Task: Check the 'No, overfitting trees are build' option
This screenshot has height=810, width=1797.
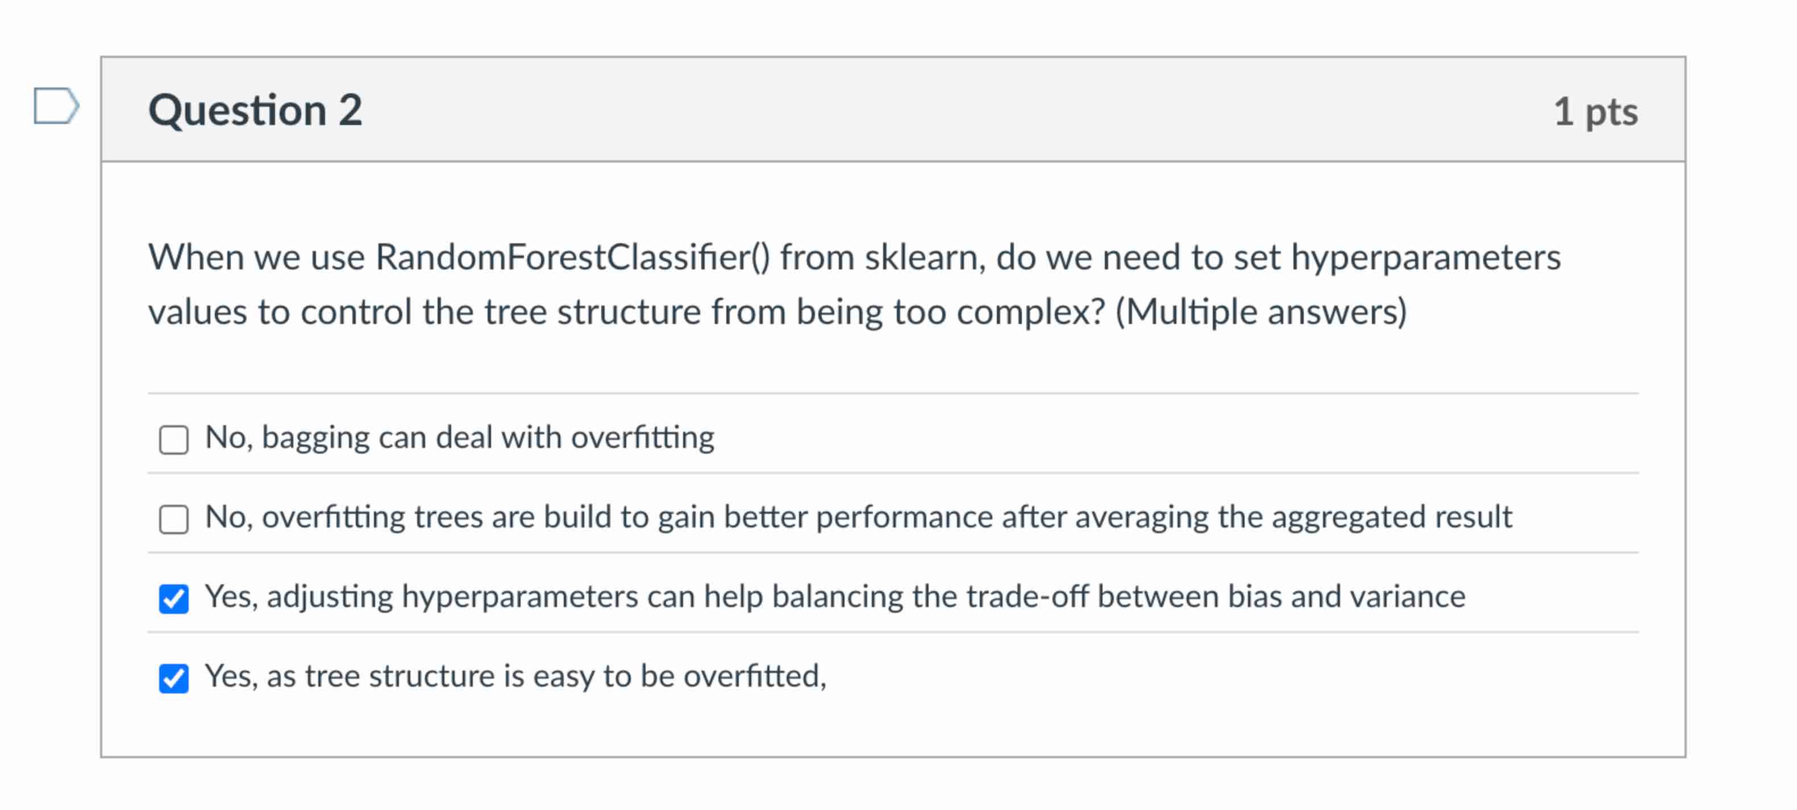Action: 173,518
